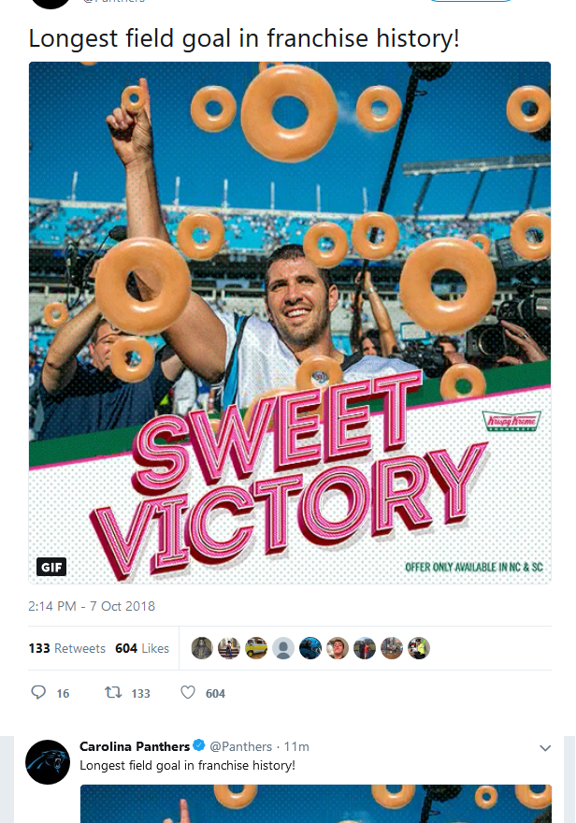
Task: Click the Carolina Panthers display name
Action: point(135,746)
